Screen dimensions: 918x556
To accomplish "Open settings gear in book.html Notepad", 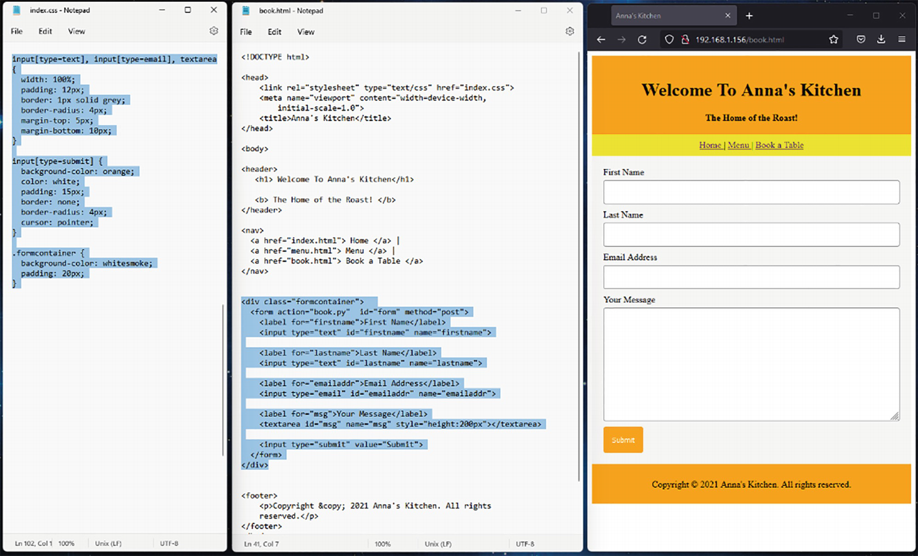I will click(x=569, y=32).
